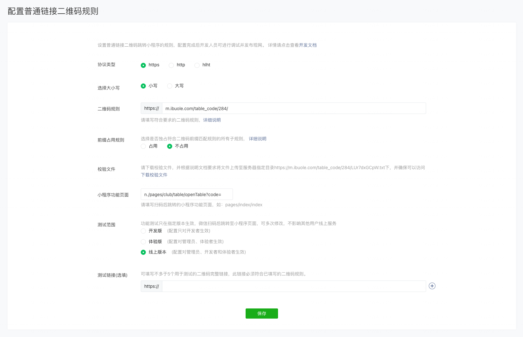Choose the hlht protocol type
Screen dimensions: 523x337
(x=197, y=65)
